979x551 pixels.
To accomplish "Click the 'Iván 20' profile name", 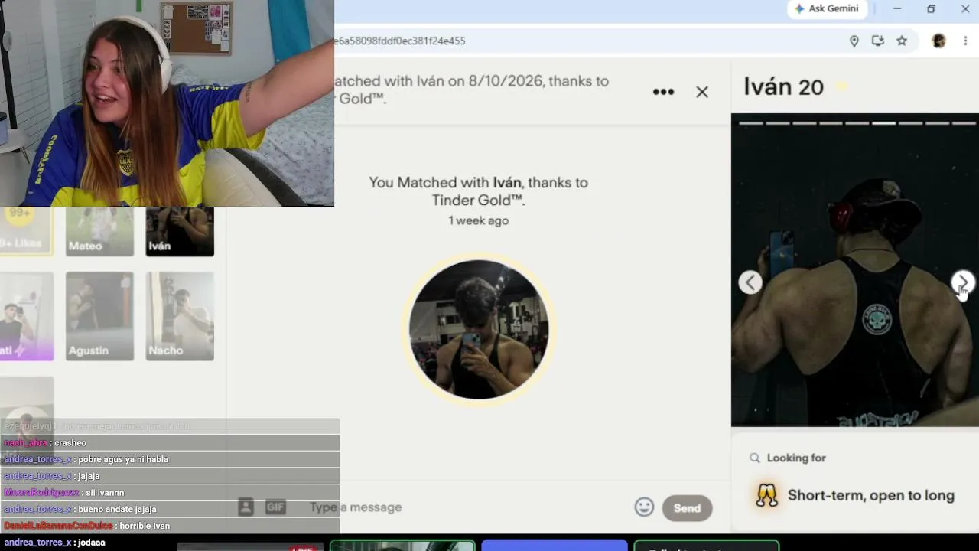I will tap(784, 87).
